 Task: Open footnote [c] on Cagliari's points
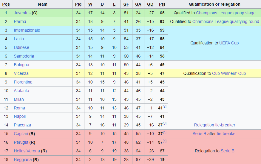[164, 132]
